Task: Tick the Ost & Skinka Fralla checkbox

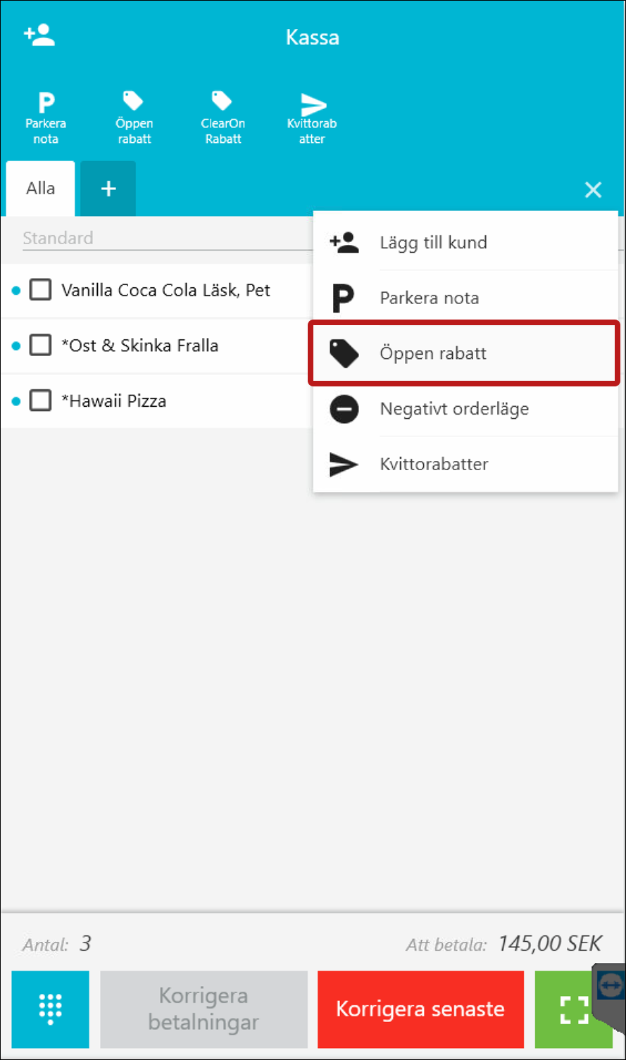Action: 40,346
